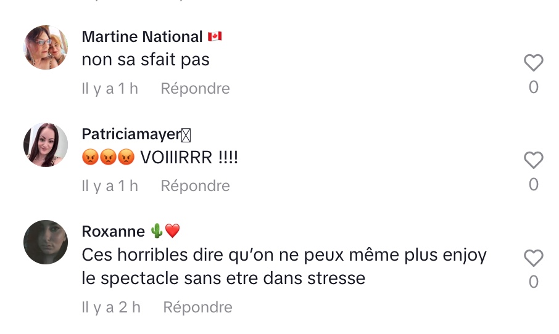The height and width of the screenshot is (334, 559).
Task: Tap the like count under Patriciamayer's heart
Action: pyautogui.click(x=533, y=184)
